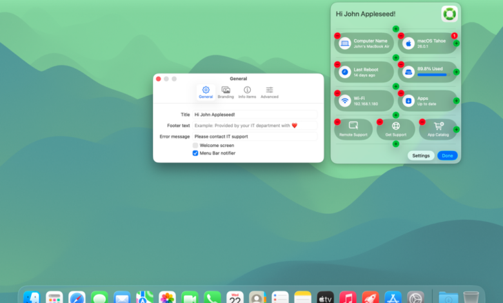This screenshot has height=303, width=503.
Task: Click the Footer text input field
Action: click(x=255, y=126)
